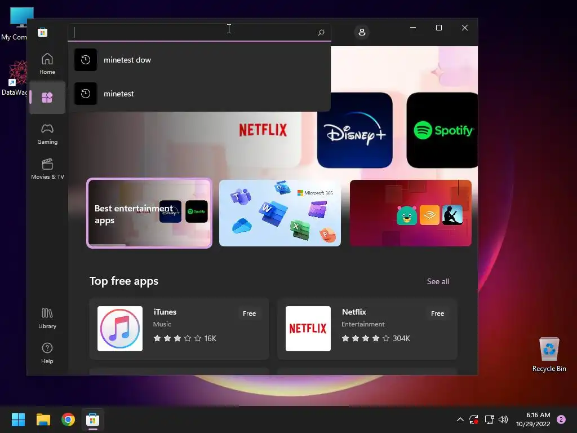Open the notification badge showing 2
Viewport: 577px width, 433px height.
click(561, 419)
